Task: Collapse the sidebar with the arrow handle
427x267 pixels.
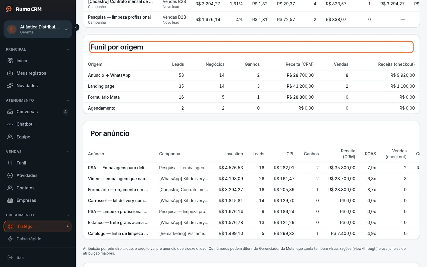Action: coord(76,27)
